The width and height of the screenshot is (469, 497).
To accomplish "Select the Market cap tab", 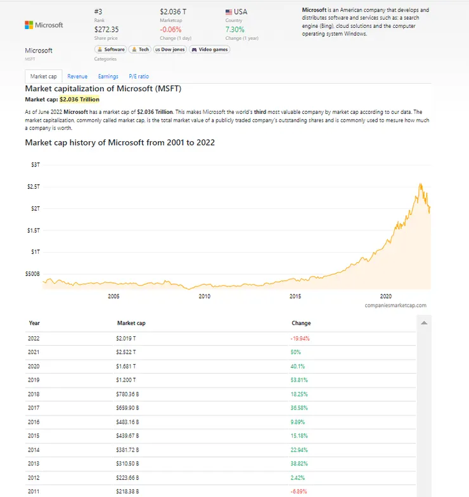I will [43, 77].
